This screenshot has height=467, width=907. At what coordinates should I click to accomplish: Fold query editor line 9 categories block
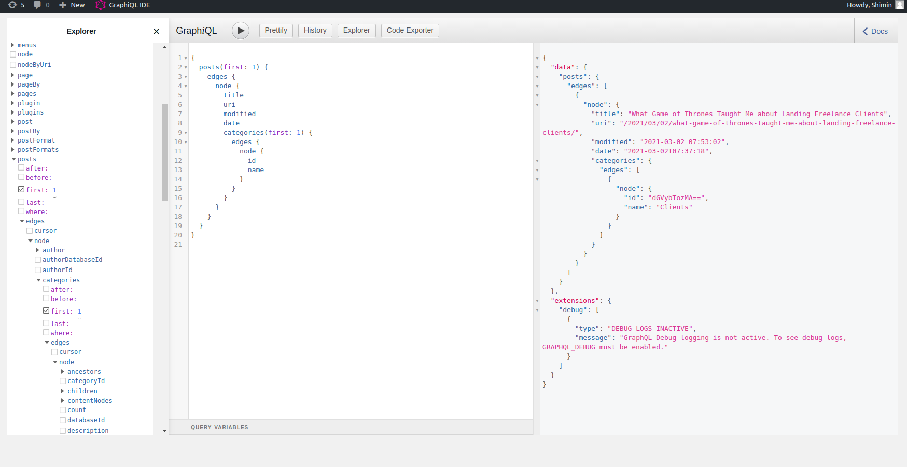[186, 133]
